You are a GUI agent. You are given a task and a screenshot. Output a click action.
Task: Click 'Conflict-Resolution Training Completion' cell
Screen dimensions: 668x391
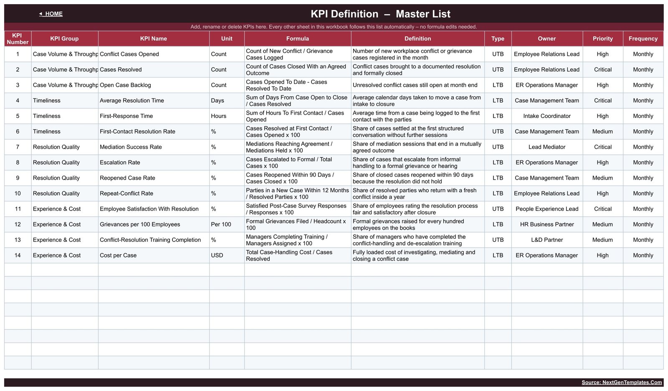pos(154,240)
